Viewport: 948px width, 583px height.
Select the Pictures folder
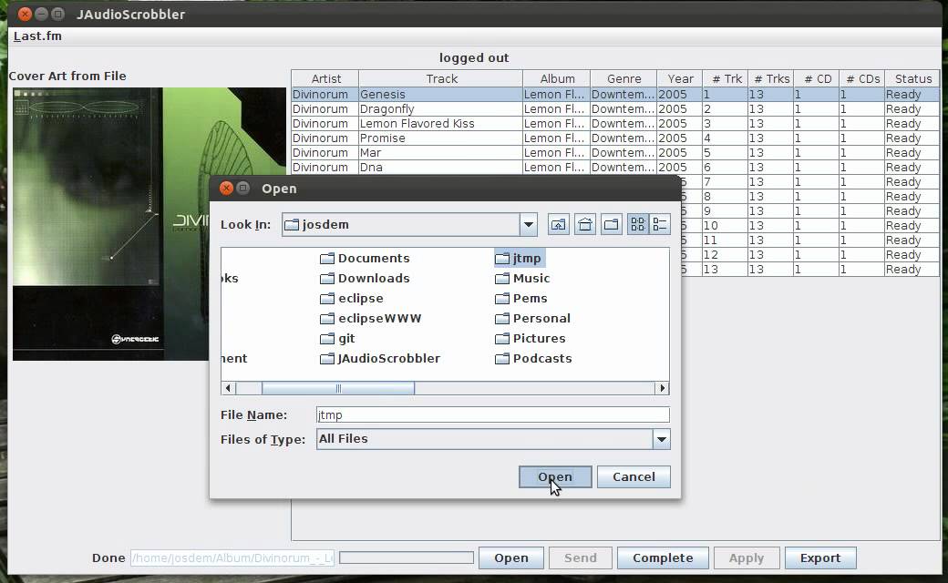coord(531,338)
